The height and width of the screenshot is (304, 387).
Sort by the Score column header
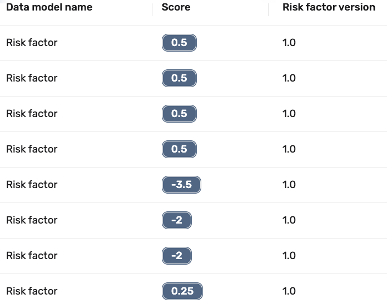click(x=176, y=7)
